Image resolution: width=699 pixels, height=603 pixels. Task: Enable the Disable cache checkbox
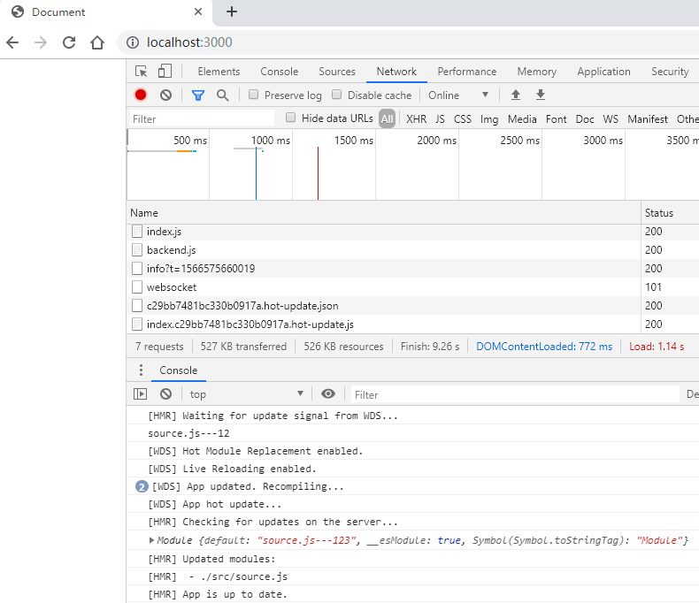[336, 95]
